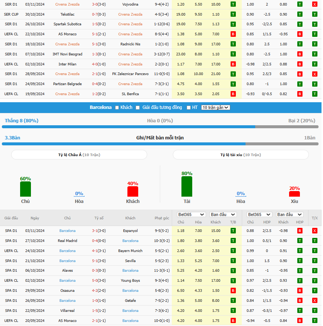The height and width of the screenshot is (326, 323).
Task: Click the green T HDP icon in Tekstilac row
Action: (300, 14)
